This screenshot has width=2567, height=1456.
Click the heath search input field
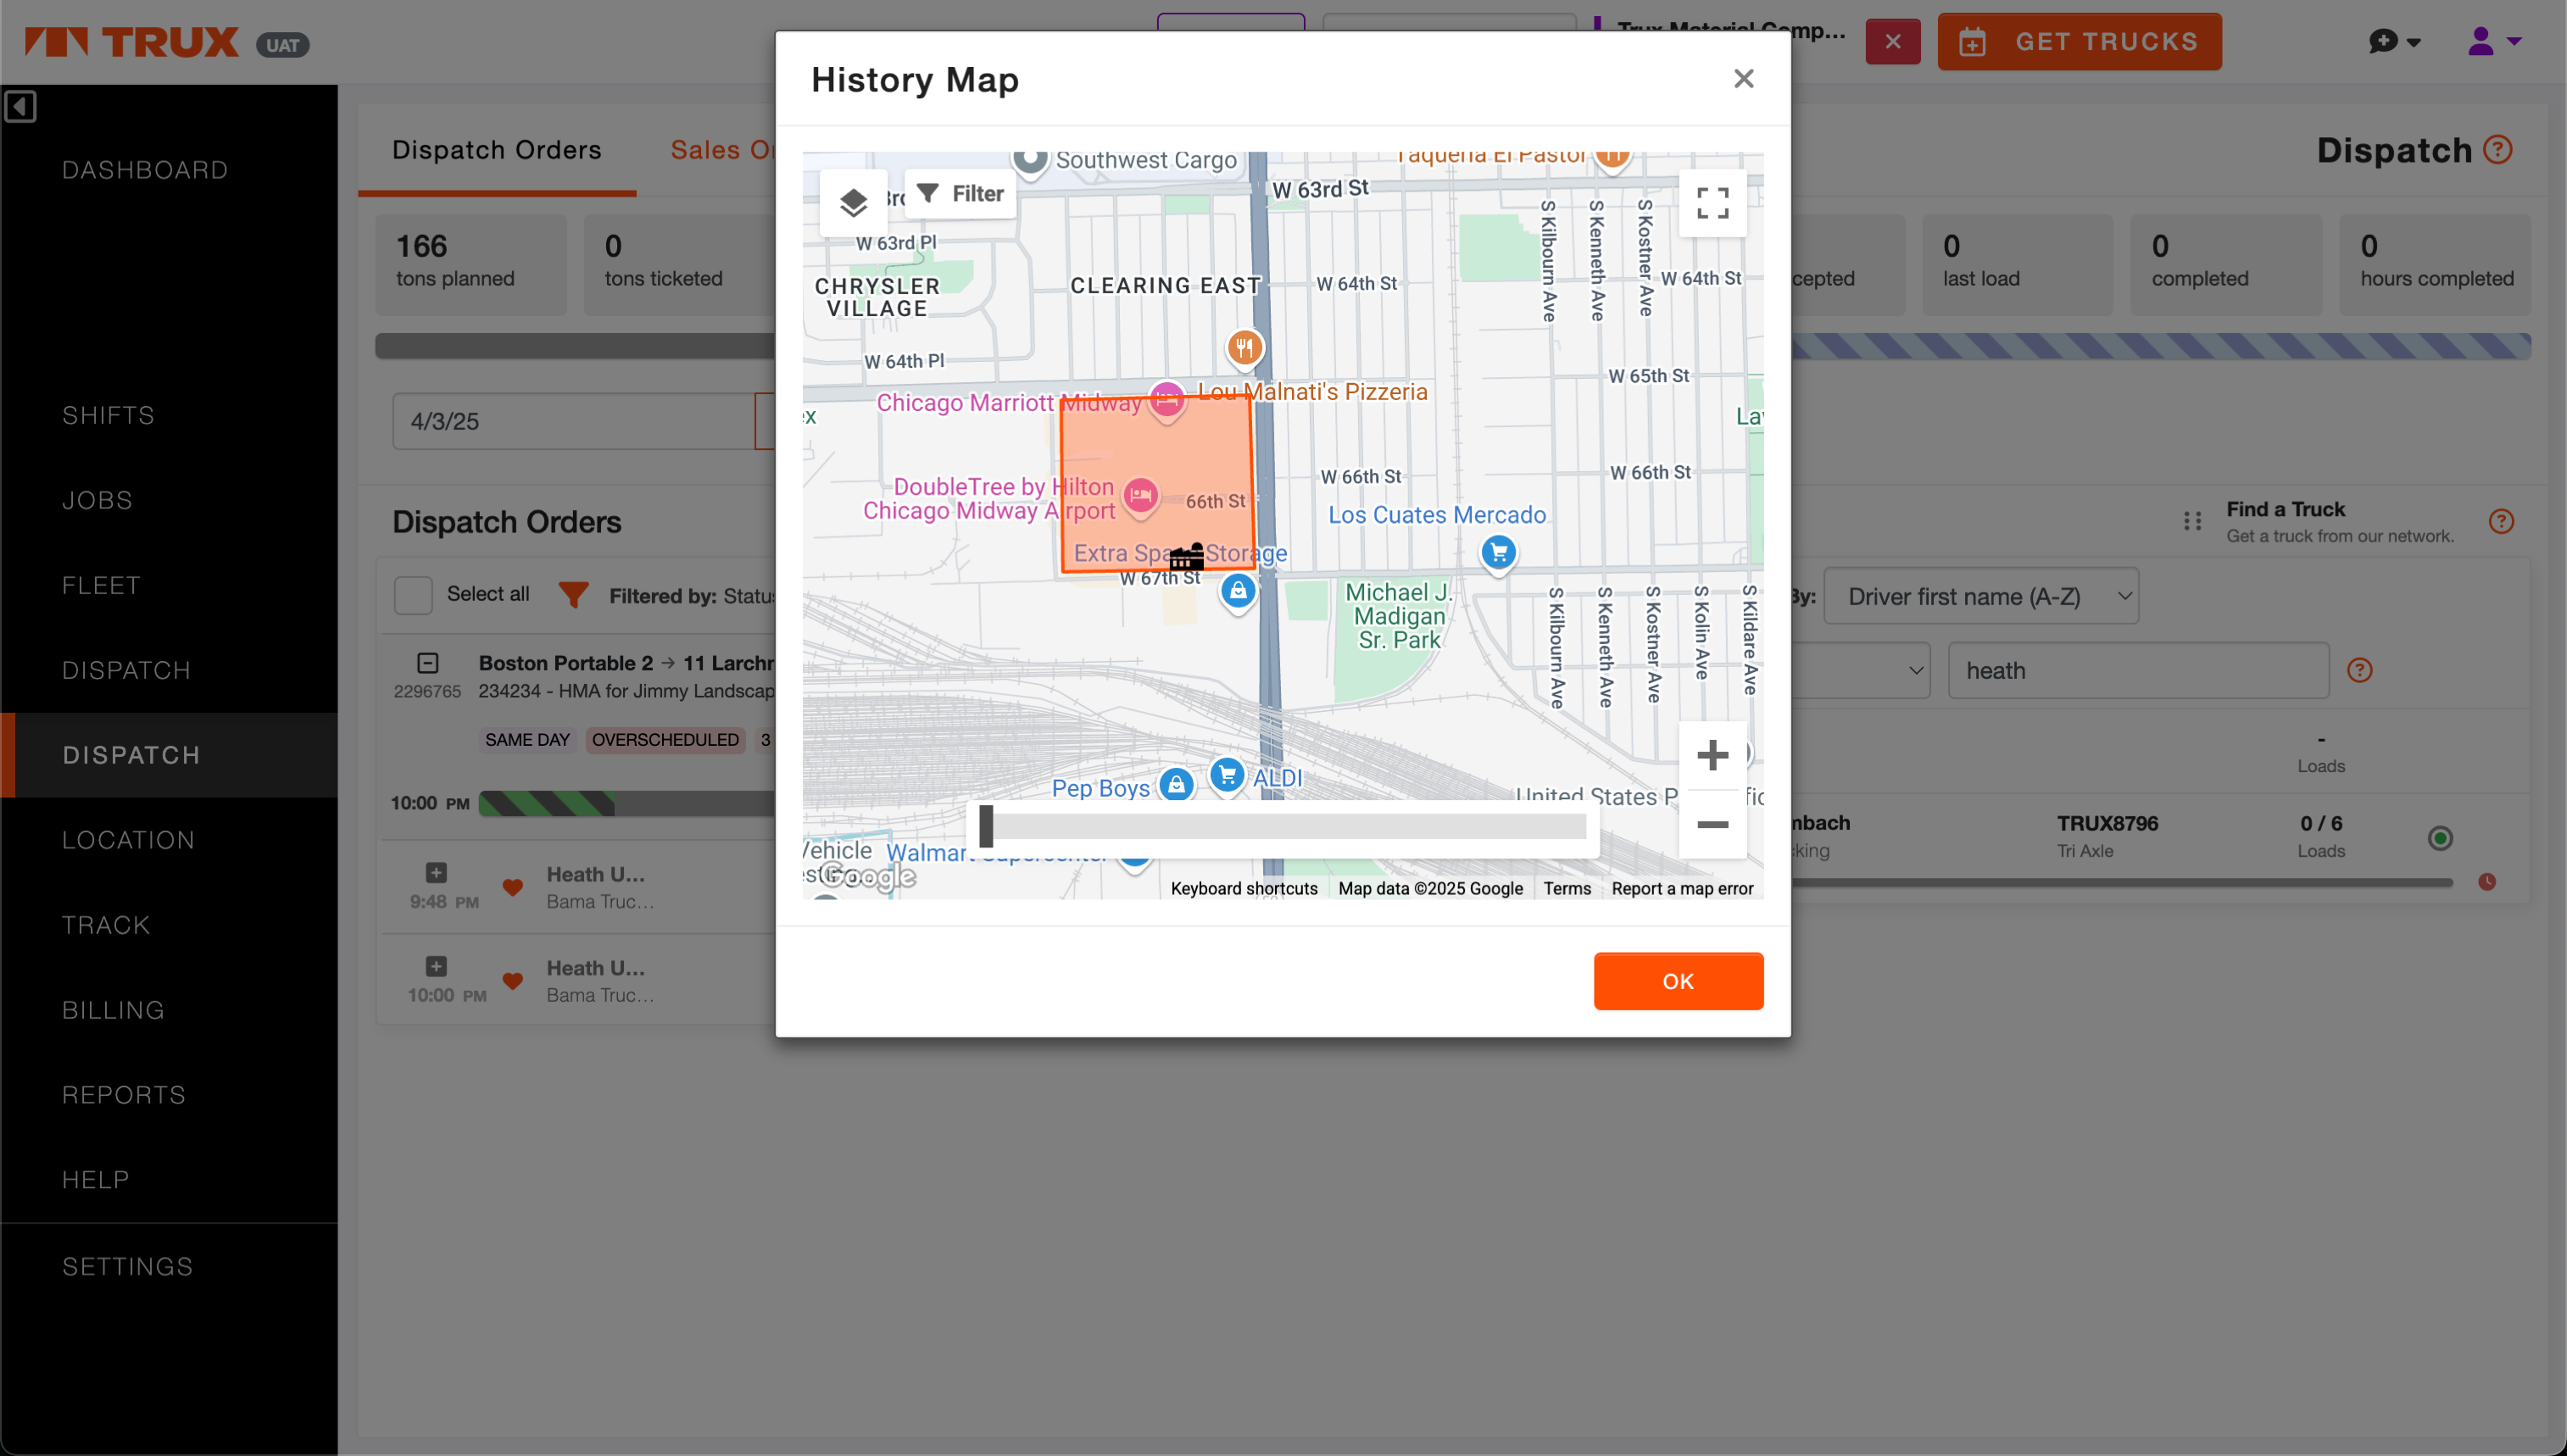[x=2138, y=670]
